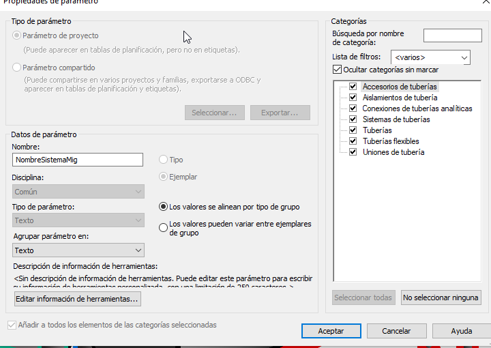Click the Nombre input field 'NombreSistemaMig'
The image size is (491, 348).
pos(78,160)
